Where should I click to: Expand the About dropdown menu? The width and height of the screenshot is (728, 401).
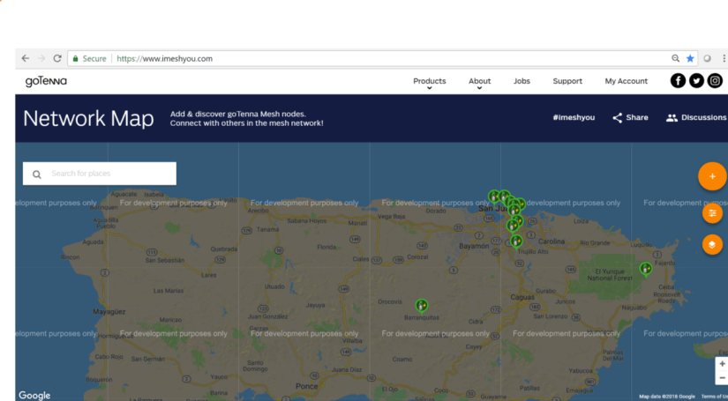coord(479,81)
